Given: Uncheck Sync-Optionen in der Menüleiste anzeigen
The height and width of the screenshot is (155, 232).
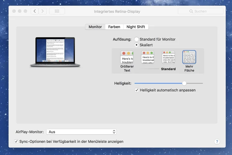Looking at the screenshot, I should point(16,141).
